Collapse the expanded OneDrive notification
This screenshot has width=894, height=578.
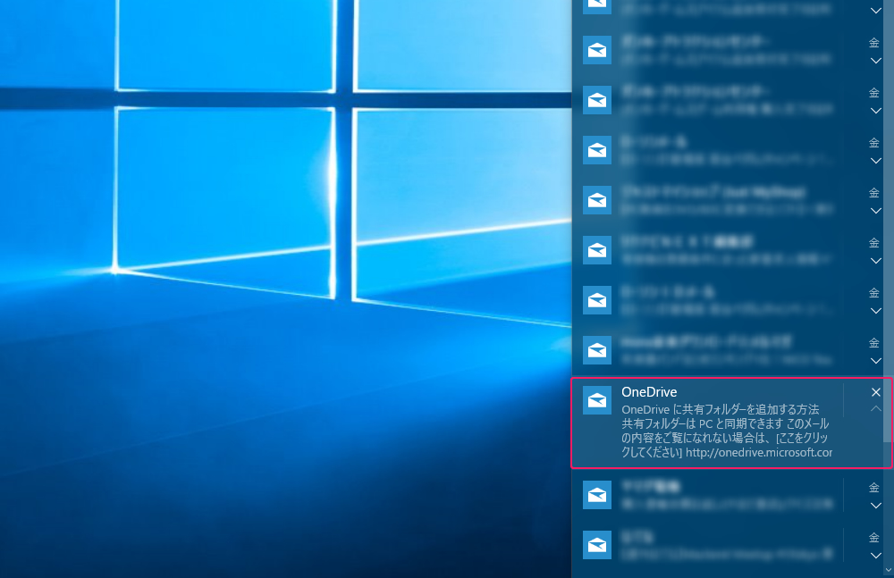click(876, 408)
